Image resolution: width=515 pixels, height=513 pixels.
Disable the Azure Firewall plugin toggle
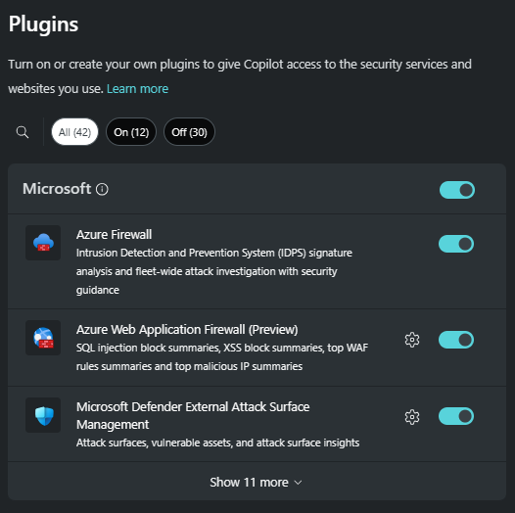pyautogui.click(x=456, y=244)
